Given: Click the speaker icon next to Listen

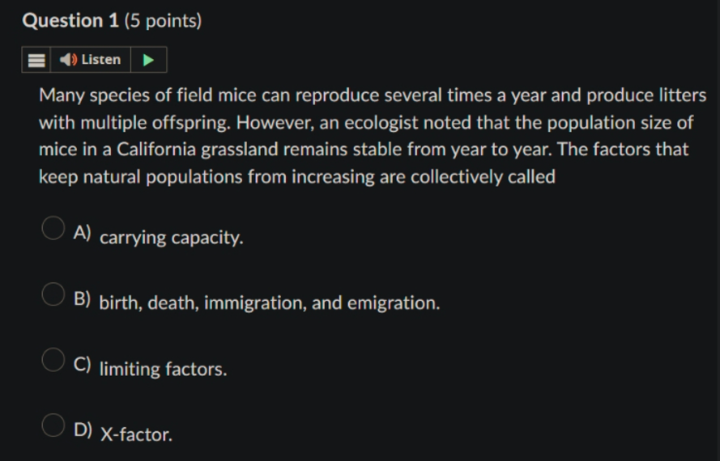Looking at the screenshot, I should pos(68,60).
